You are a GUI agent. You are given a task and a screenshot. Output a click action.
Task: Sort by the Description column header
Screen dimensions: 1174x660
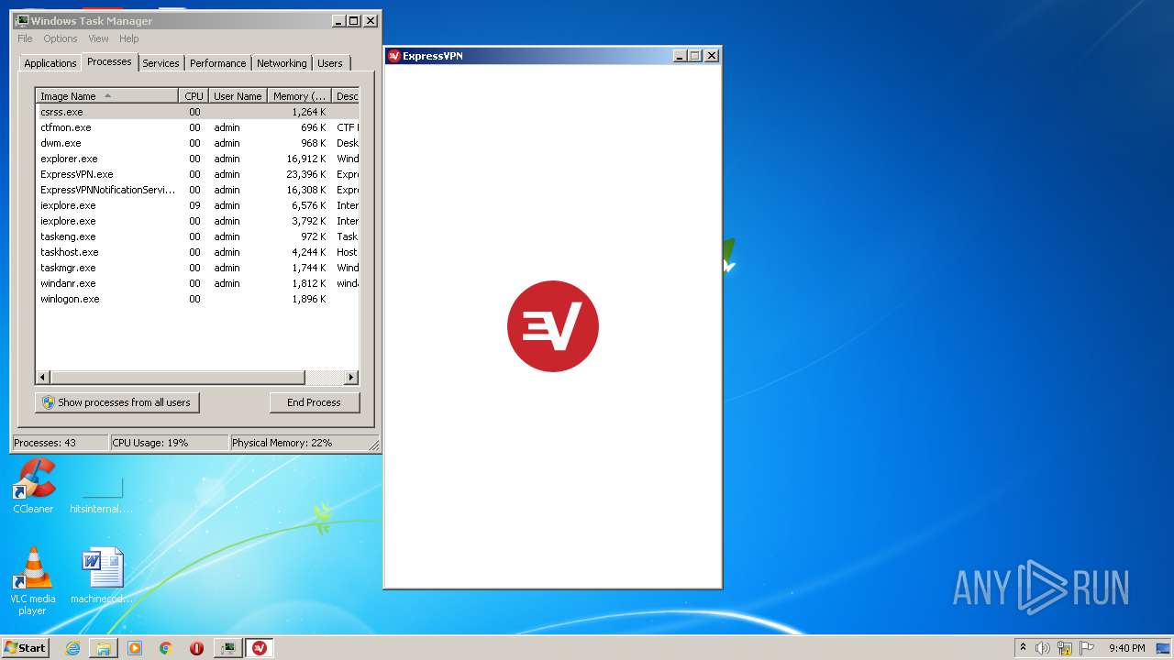[346, 96]
